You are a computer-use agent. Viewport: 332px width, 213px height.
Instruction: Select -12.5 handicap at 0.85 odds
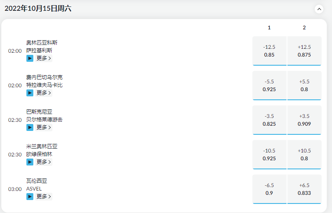[269, 51]
